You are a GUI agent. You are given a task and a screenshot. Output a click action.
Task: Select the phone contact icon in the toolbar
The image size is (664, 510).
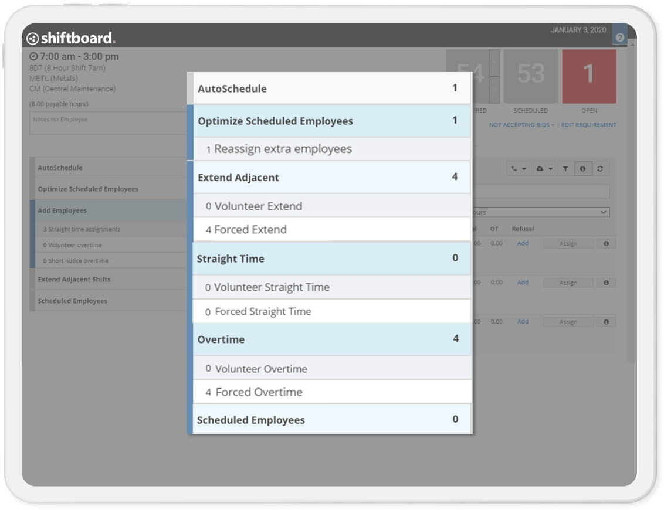[514, 169]
